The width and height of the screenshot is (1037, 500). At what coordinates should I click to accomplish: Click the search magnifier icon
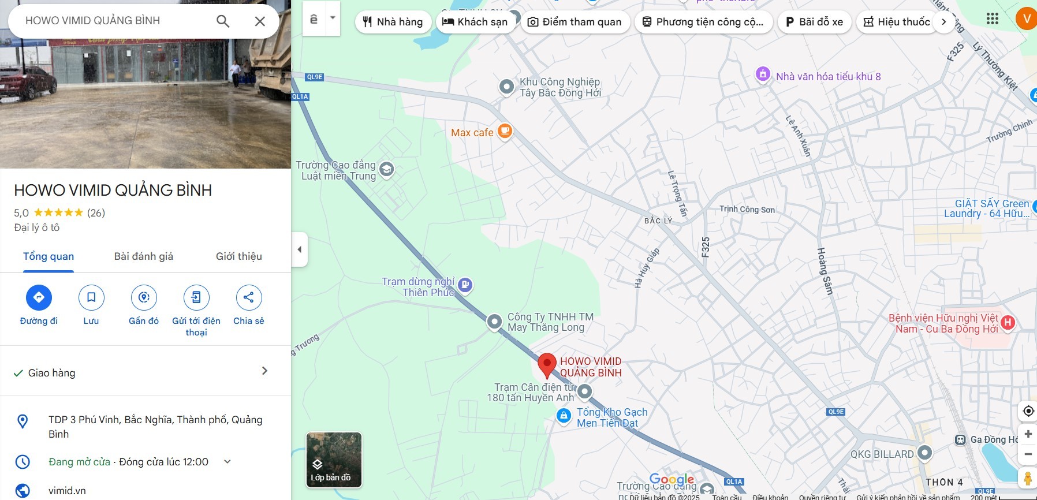tap(223, 21)
